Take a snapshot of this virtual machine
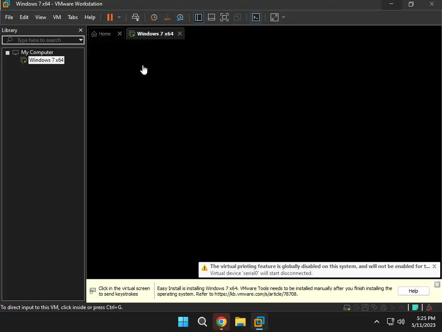The width and height of the screenshot is (442, 332). [154, 17]
